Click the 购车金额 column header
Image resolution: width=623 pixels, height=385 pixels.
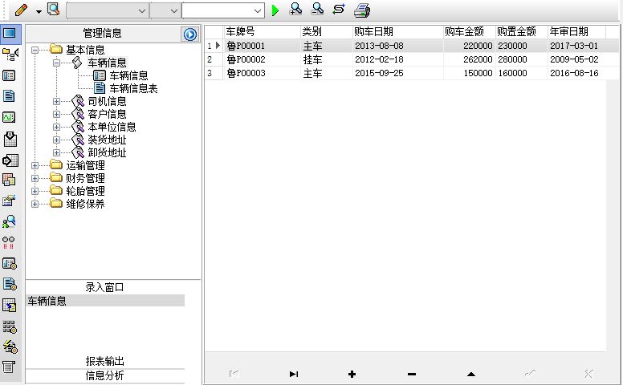[x=469, y=32]
